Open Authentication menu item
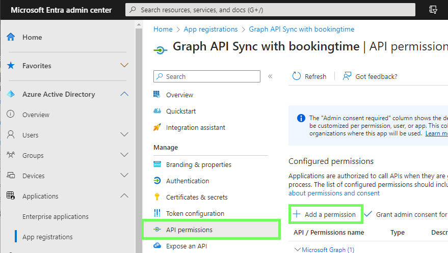This screenshot has width=448, height=253. coord(188,181)
